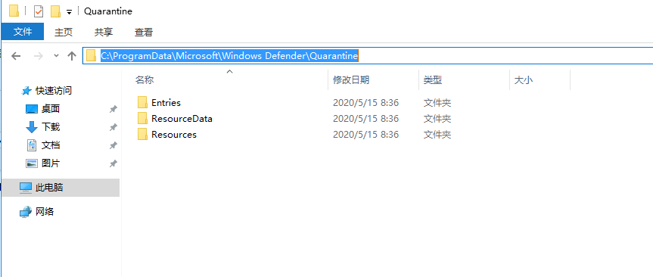Sort by the 大小 column header
This screenshot has height=277, width=653.
(524, 80)
